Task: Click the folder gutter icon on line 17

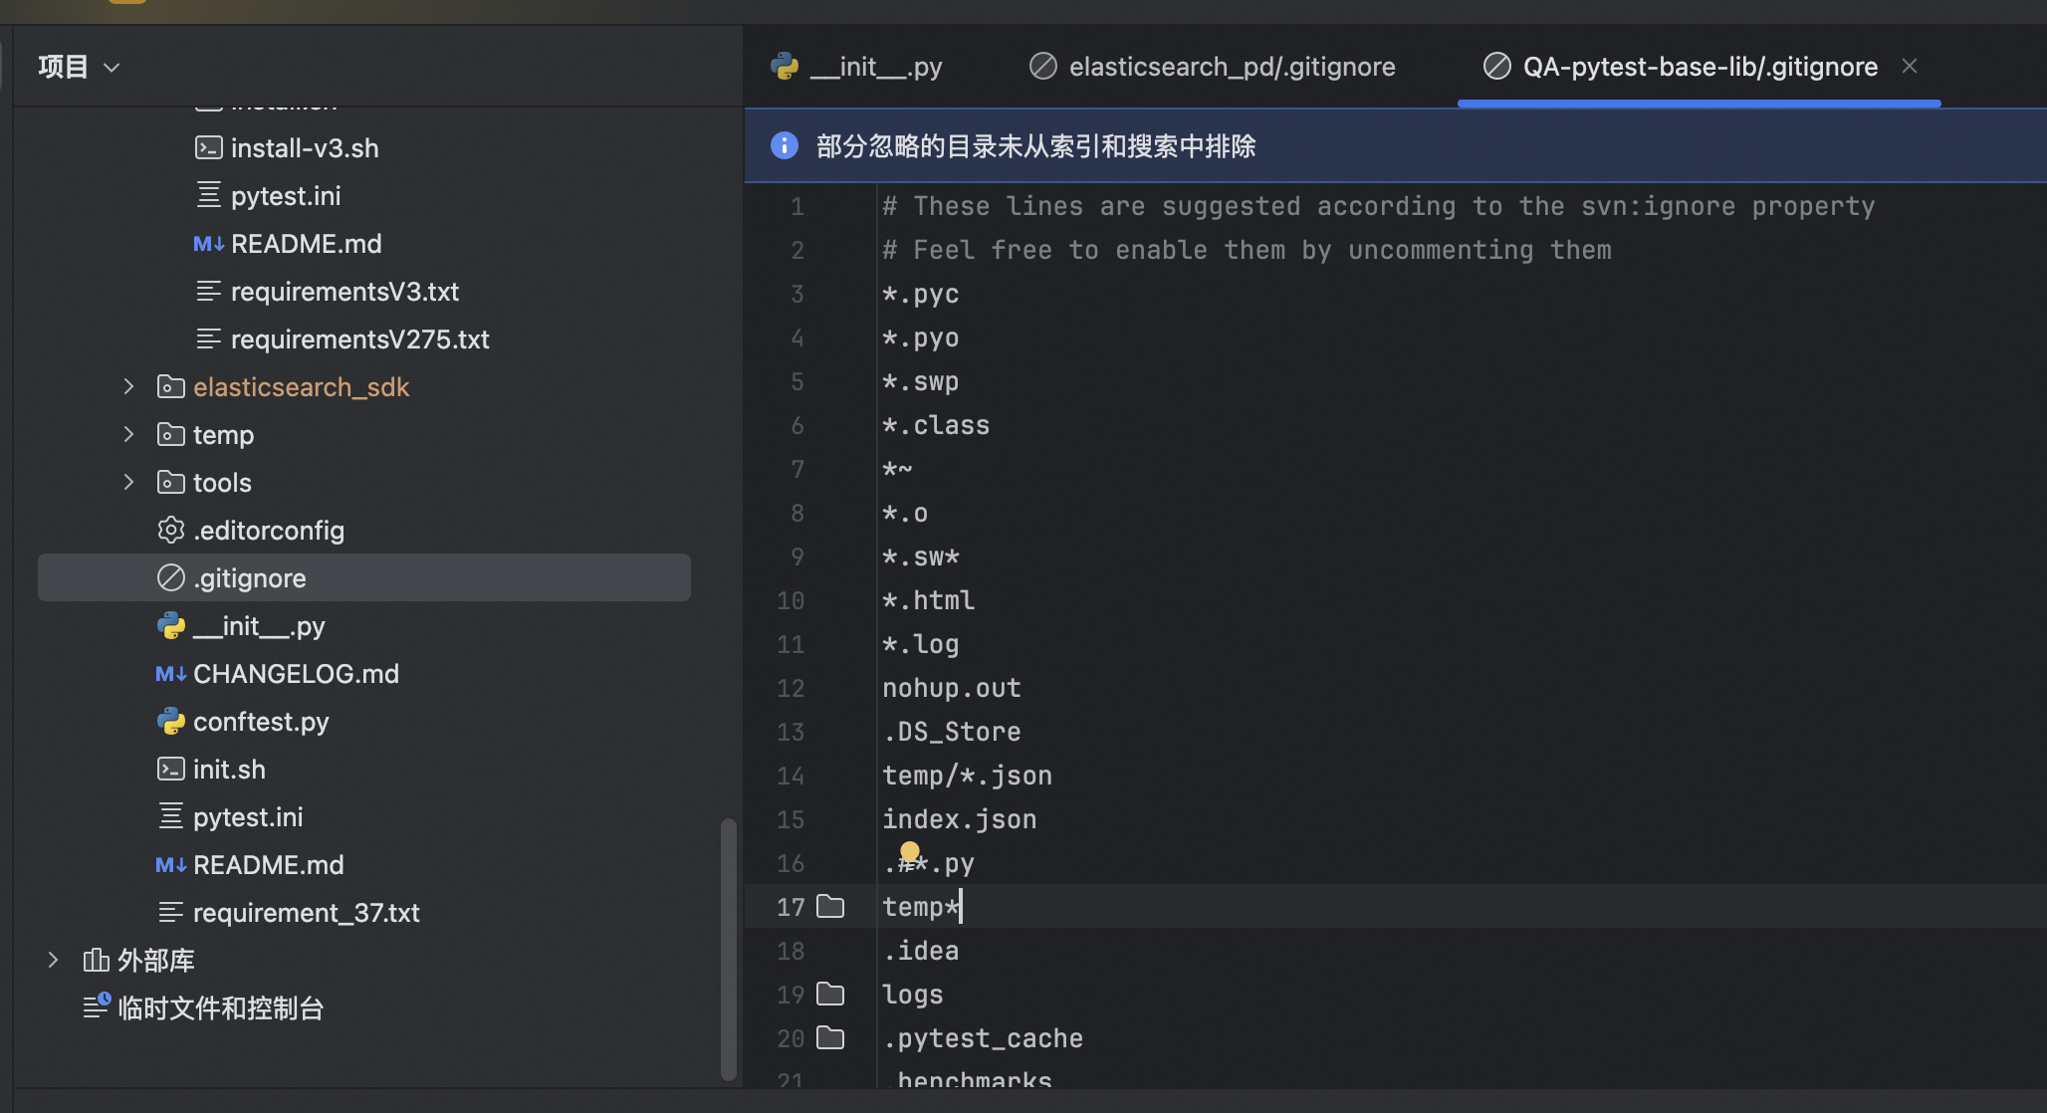Action: coord(829,907)
